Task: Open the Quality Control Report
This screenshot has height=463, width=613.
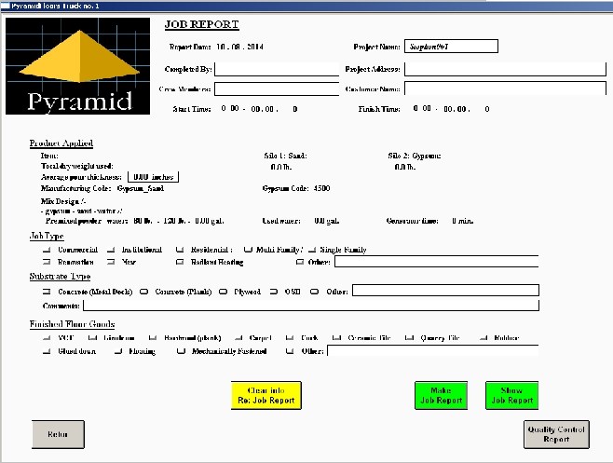Action: (x=556, y=434)
